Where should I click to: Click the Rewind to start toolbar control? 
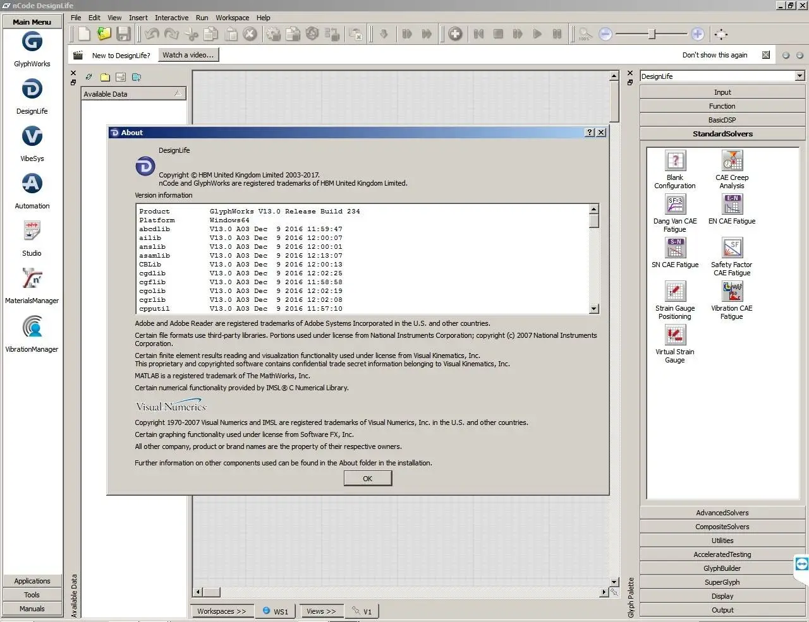coord(478,34)
